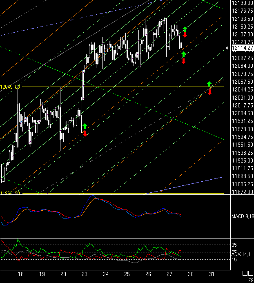Click the green up arrow near day 23
This screenshot has height=283, width=254.
85,126
